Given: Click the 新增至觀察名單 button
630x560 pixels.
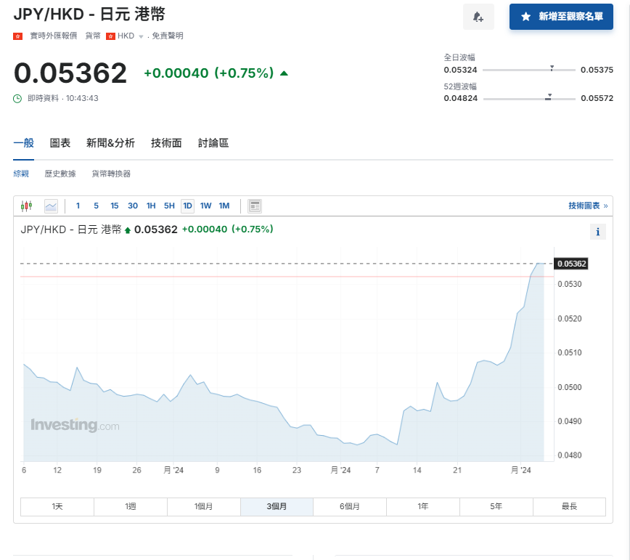Looking at the screenshot, I should point(561,17).
